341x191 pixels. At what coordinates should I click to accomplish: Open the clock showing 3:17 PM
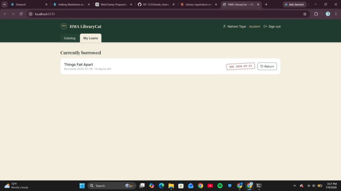click(331, 186)
